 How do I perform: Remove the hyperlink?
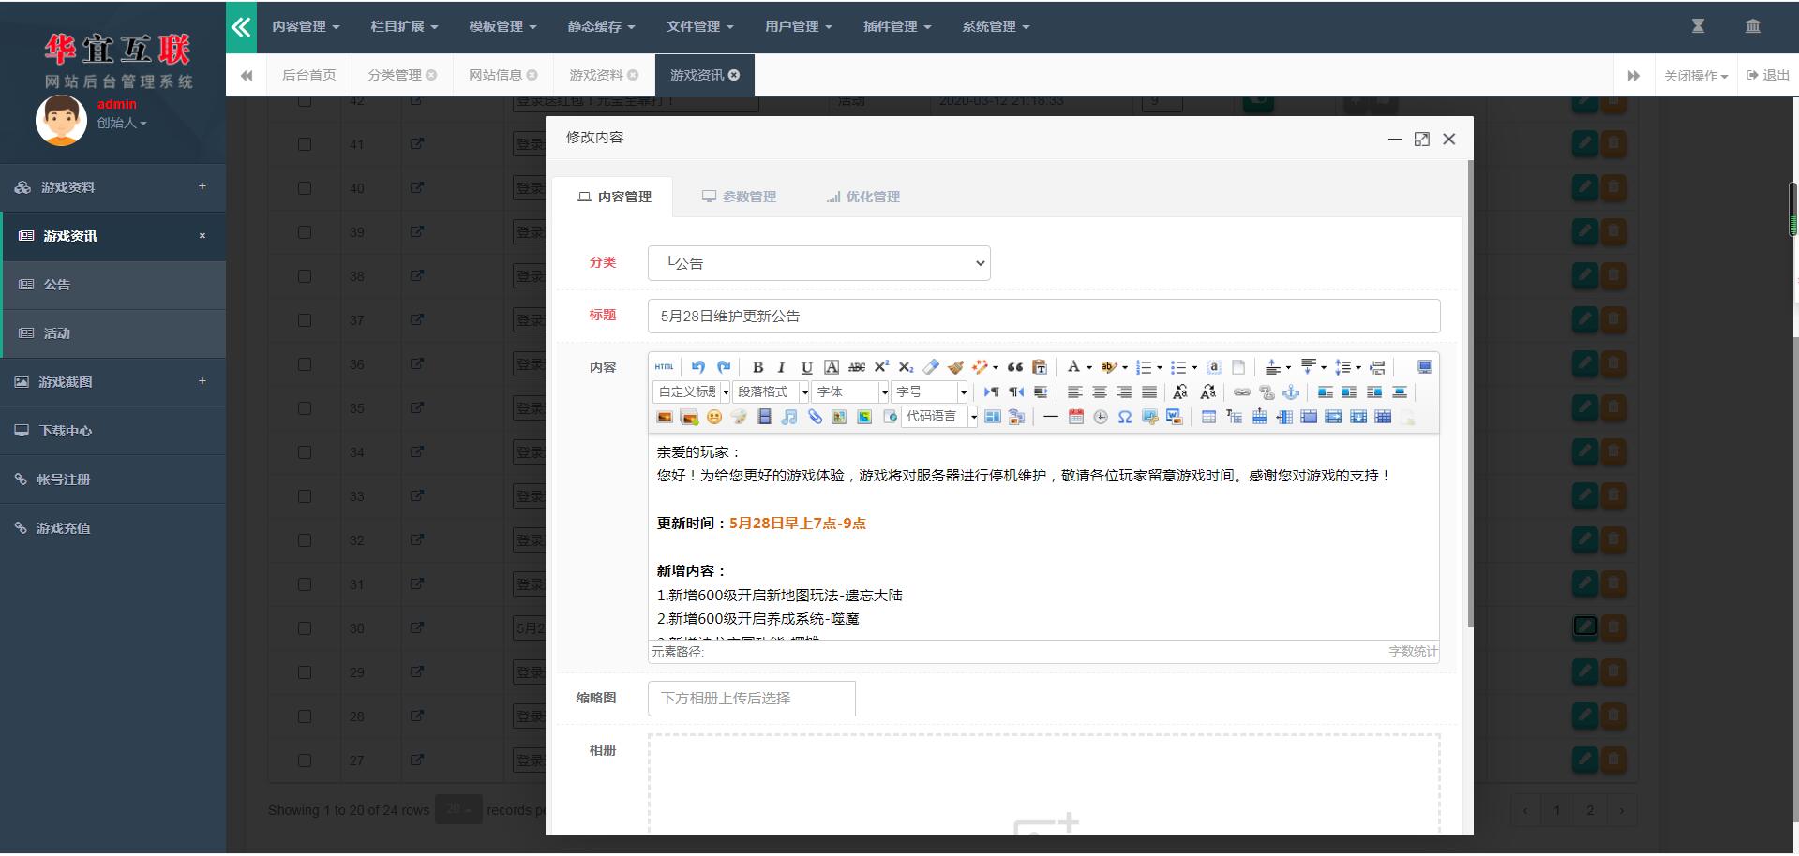coord(1267,392)
